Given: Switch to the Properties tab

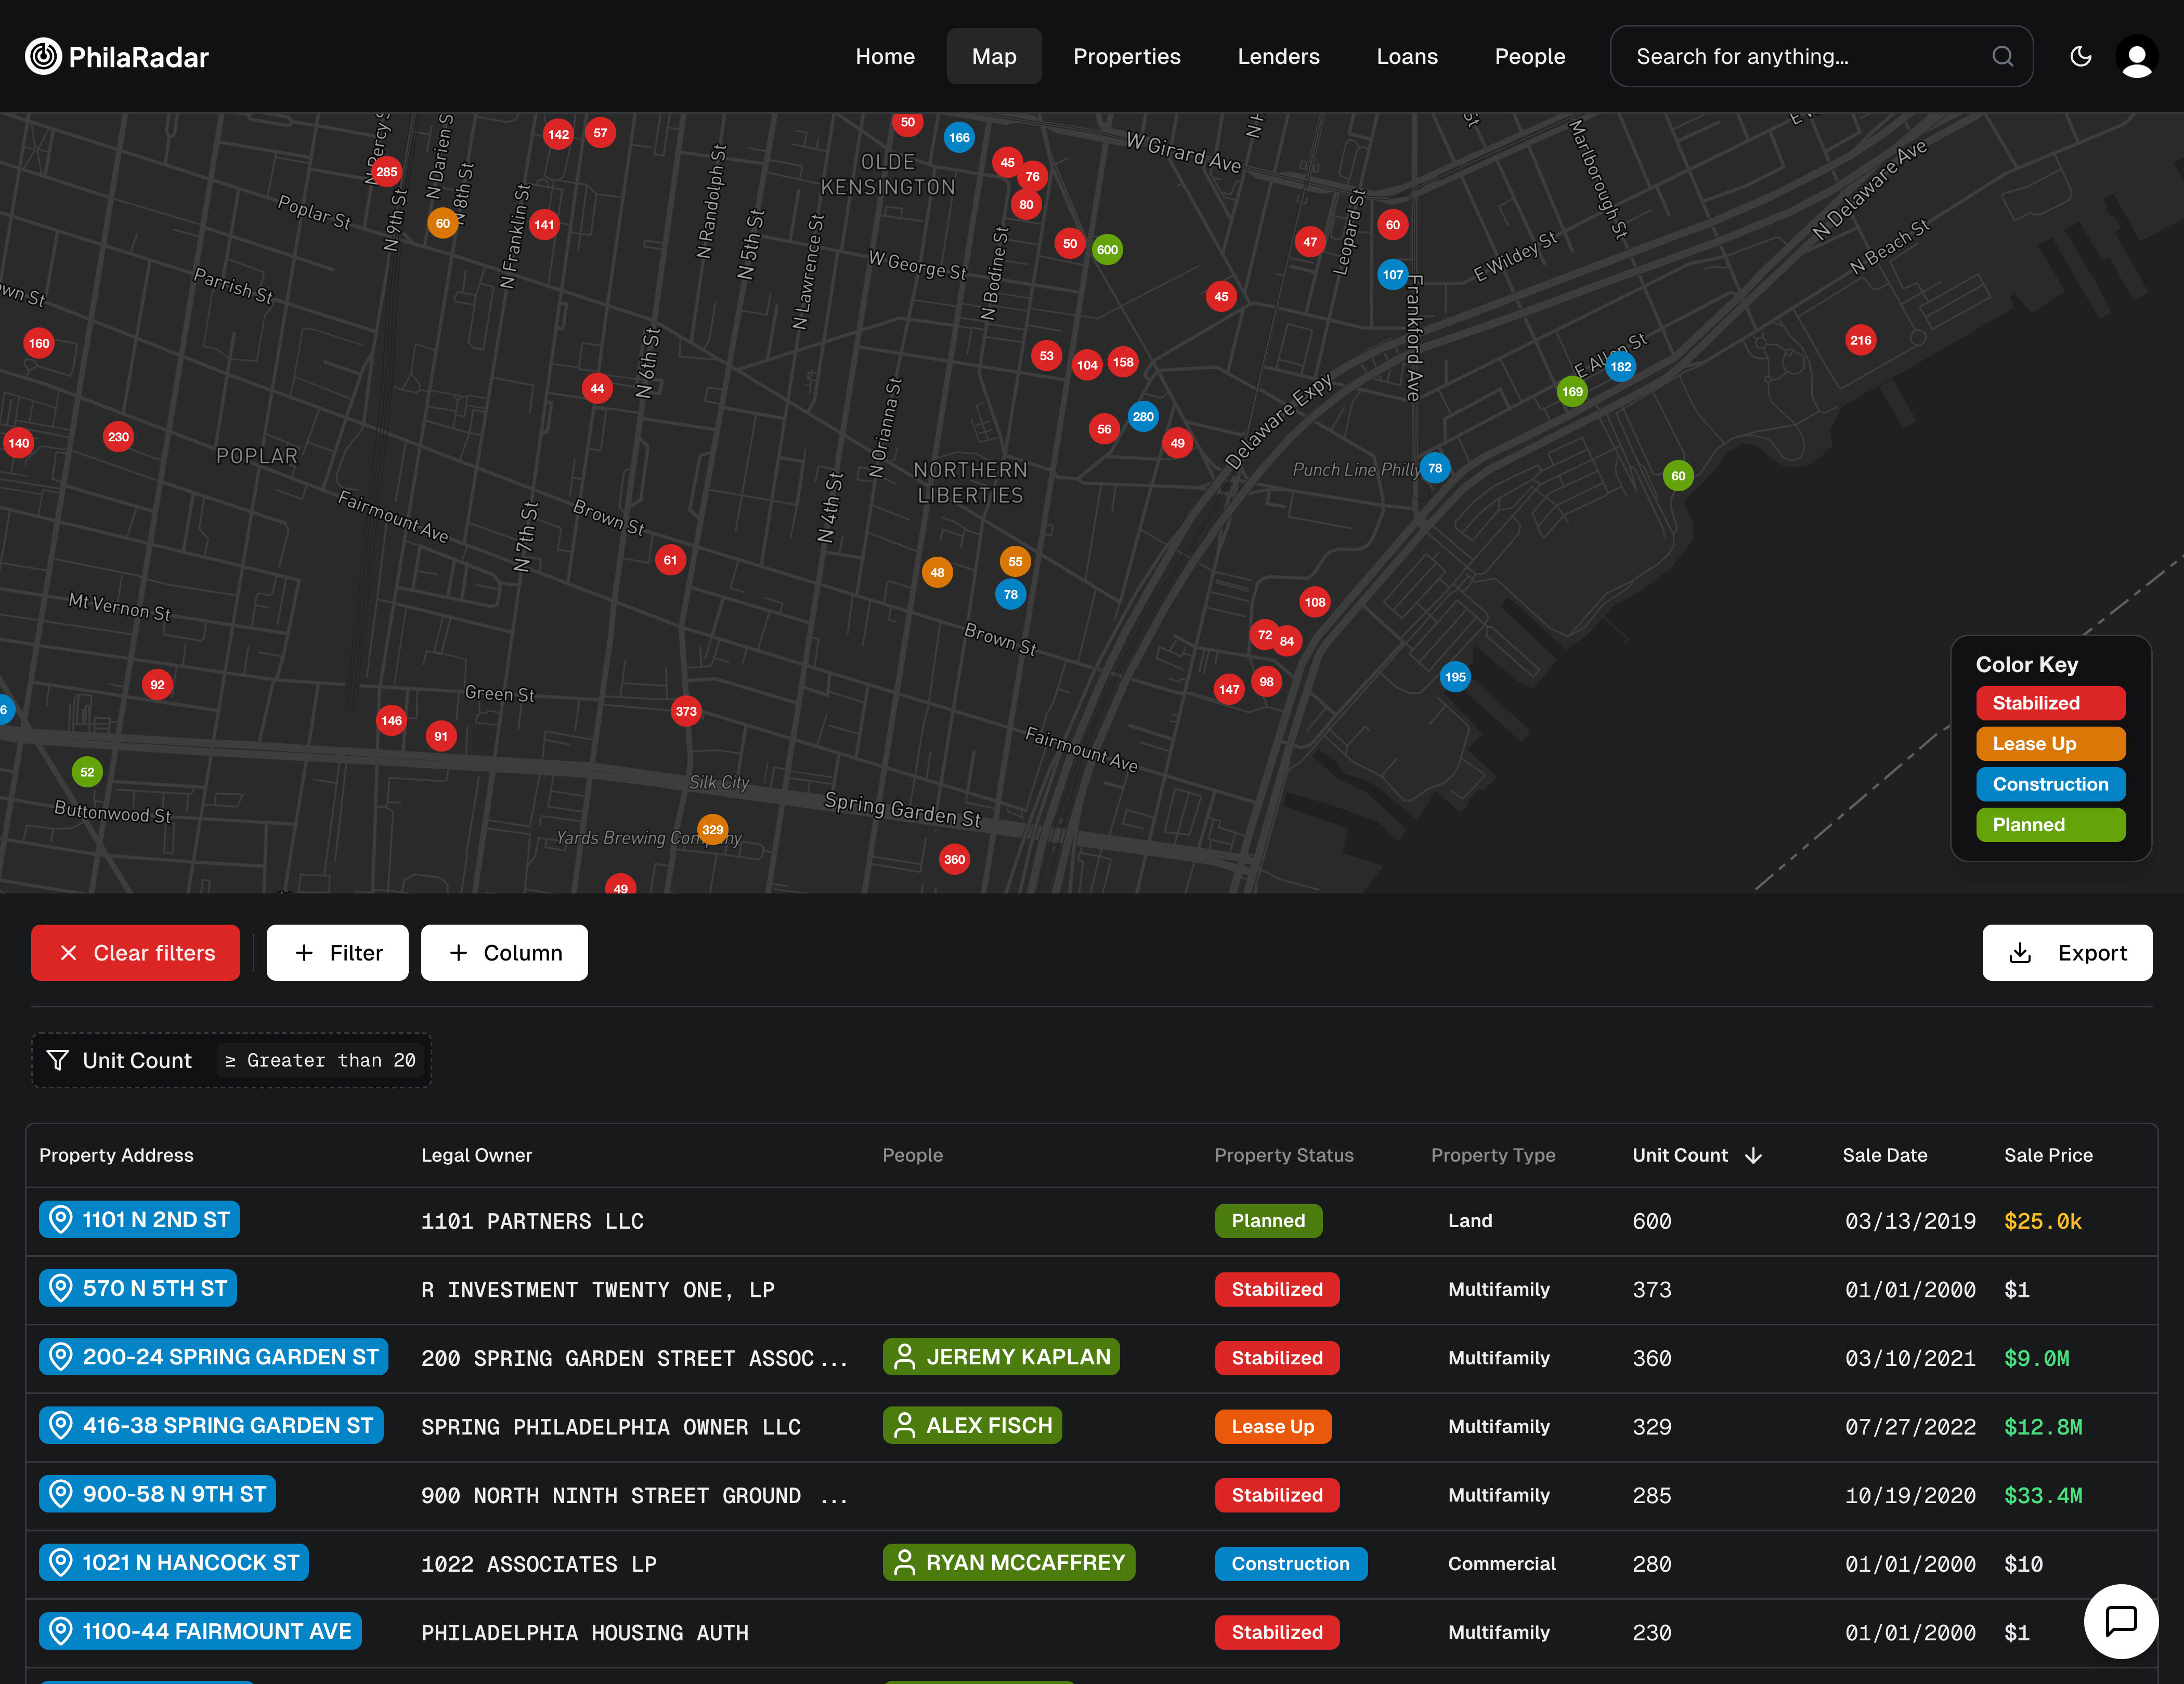Looking at the screenshot, I should click(1126, 57).
